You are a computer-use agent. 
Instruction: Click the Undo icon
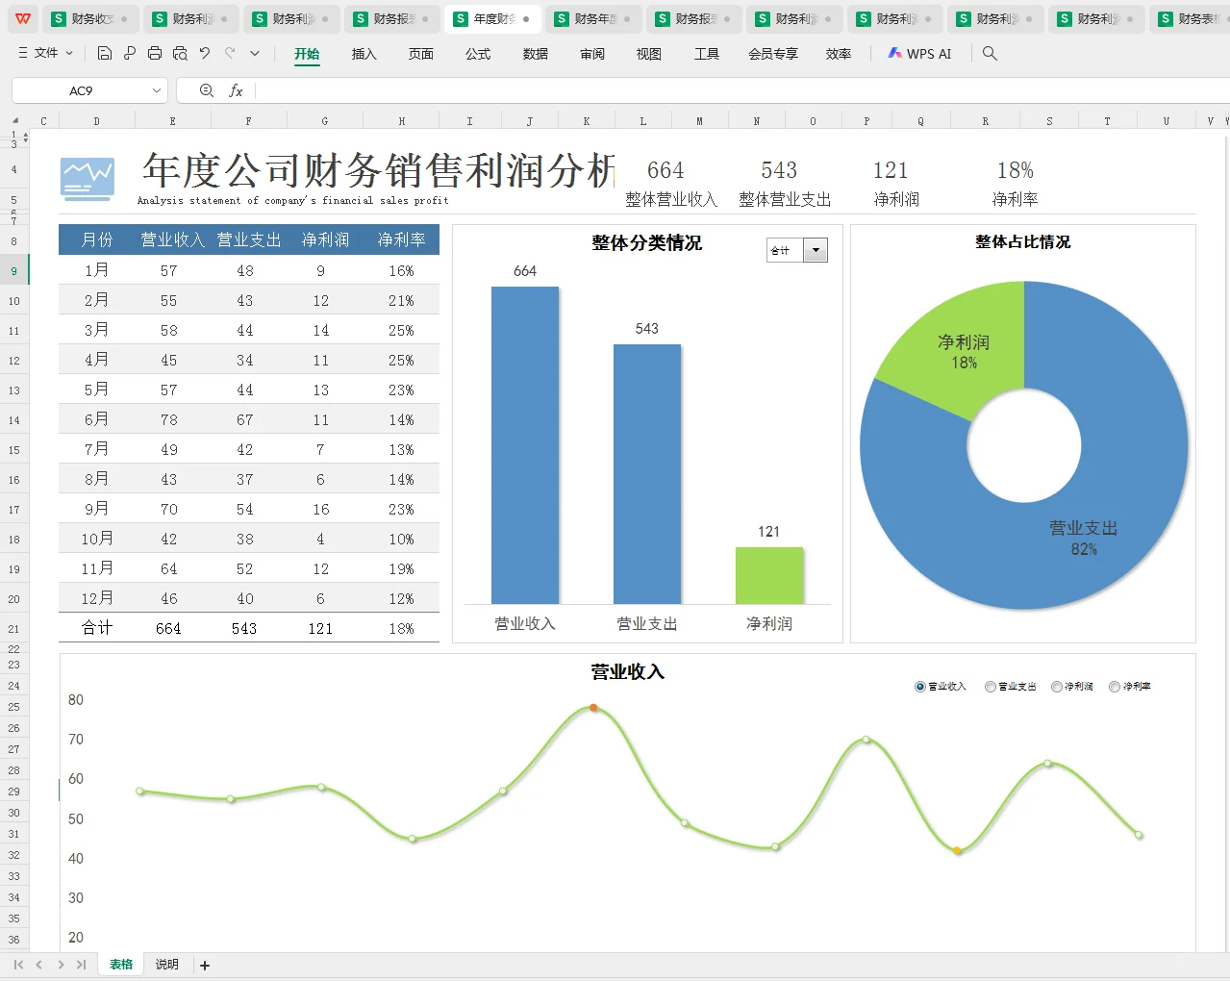(x=204, y=54)
